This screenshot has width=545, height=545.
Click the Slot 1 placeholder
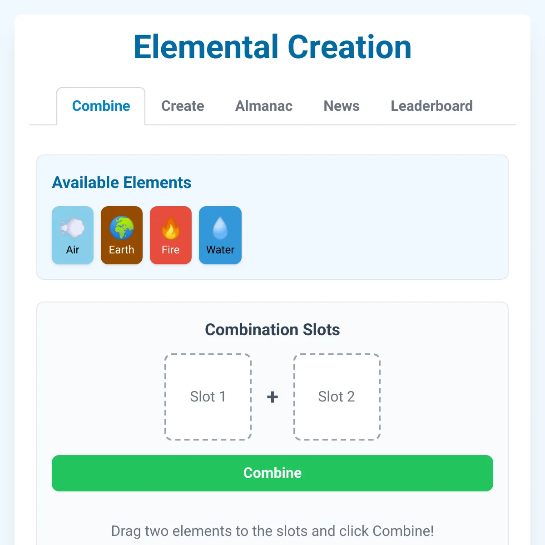(x=208, y=396)
